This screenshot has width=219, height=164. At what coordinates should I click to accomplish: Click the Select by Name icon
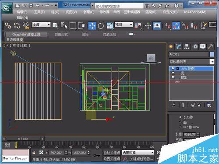click(64, 25)
